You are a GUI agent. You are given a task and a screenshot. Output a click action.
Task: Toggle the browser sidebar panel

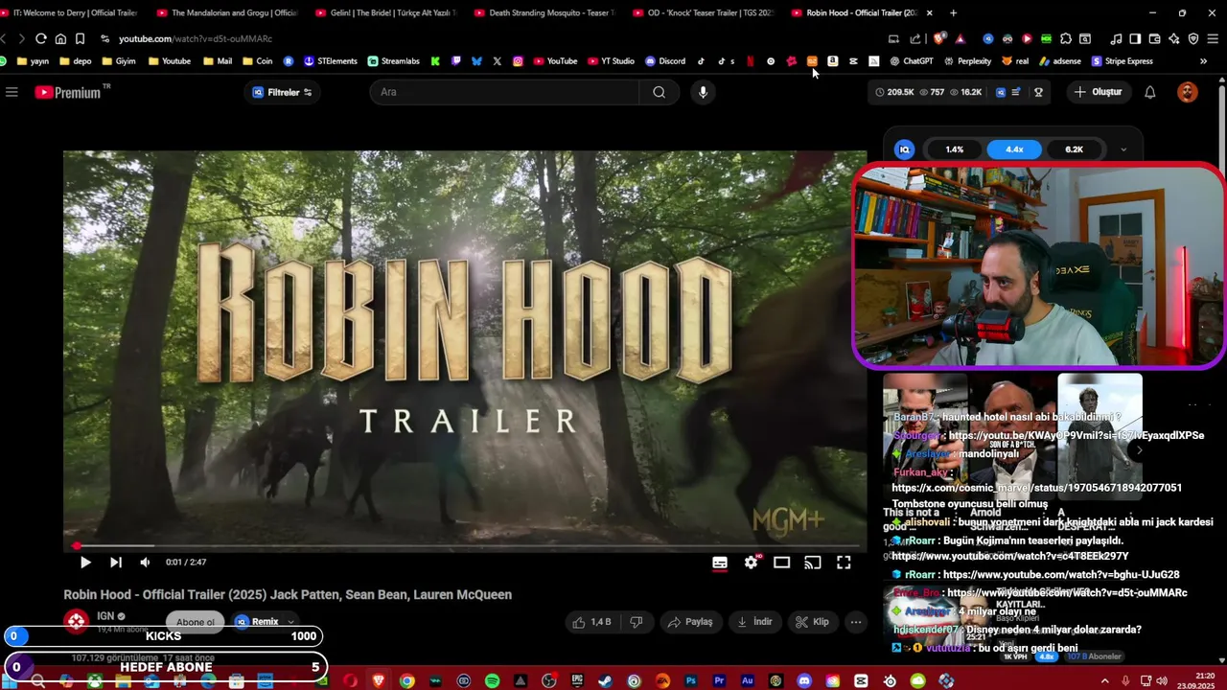point(1135,38)
